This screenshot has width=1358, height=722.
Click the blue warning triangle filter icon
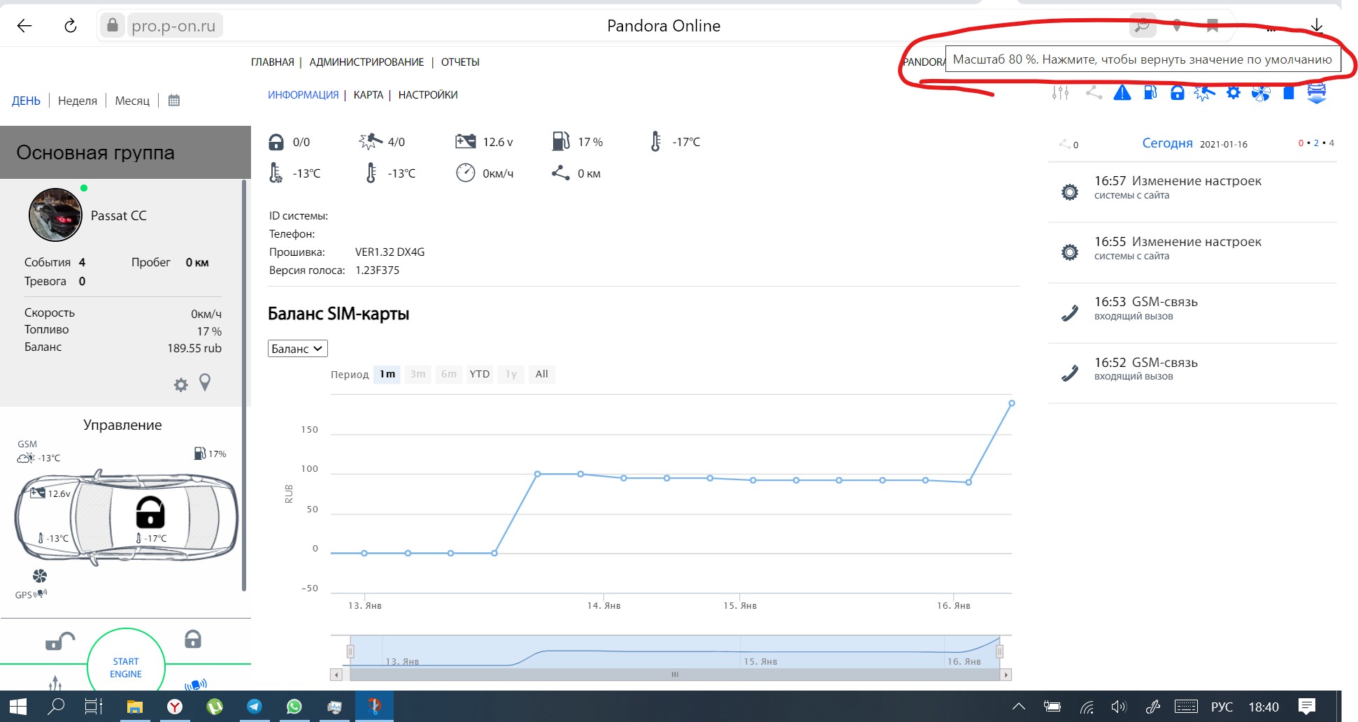click(1122, 93)
